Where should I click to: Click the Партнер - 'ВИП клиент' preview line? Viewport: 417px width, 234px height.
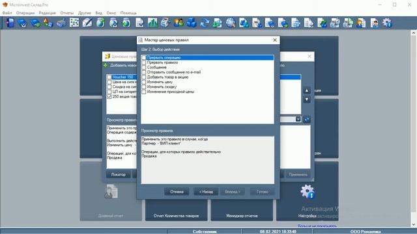(162, 143)
